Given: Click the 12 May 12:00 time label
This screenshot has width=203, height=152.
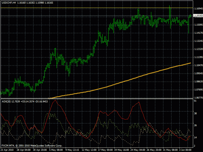Looking at the screenshot, I should (x=89, y=150).
